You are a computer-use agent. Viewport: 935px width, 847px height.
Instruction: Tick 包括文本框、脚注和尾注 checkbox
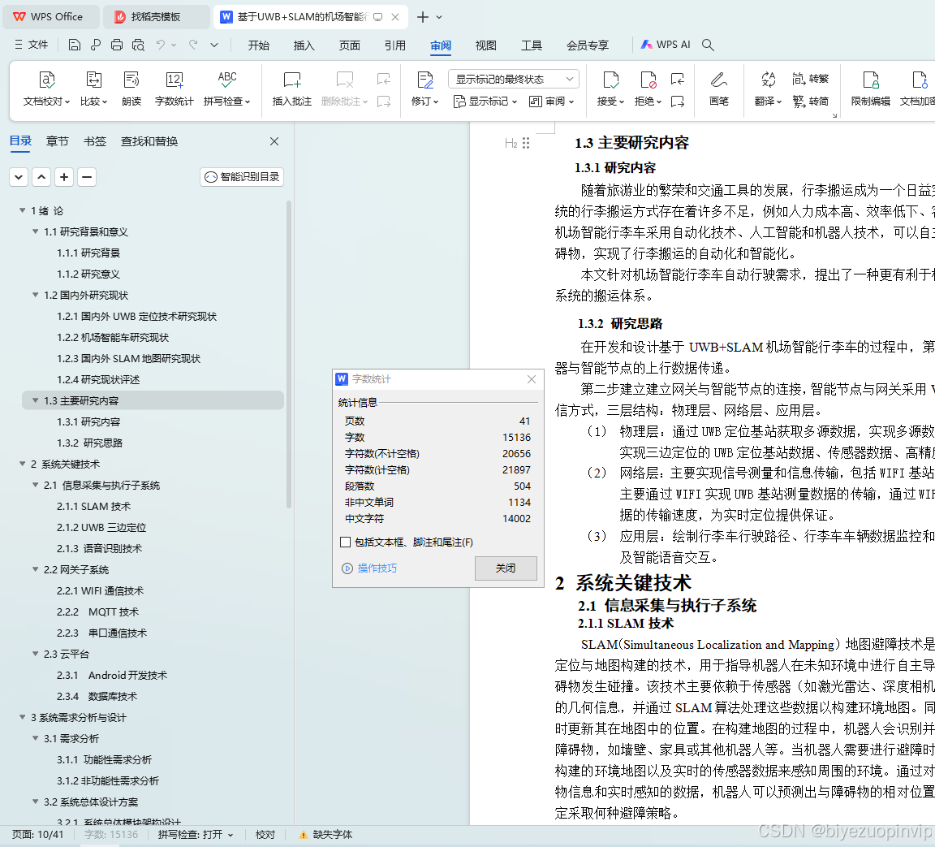[345, 542]
